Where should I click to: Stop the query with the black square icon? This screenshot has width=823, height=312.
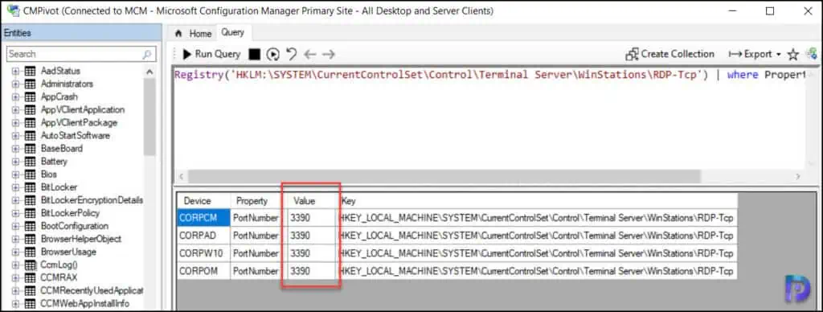click(x=254, y=54)
